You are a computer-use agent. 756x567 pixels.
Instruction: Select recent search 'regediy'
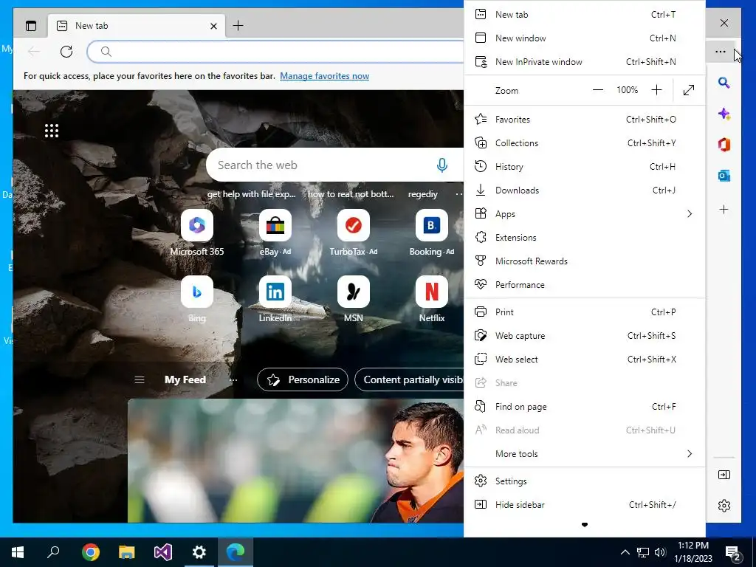(423, 194)
